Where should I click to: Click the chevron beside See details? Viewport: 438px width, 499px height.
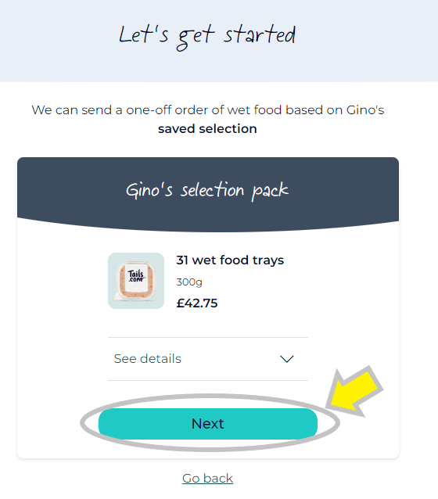click(286, 359)
